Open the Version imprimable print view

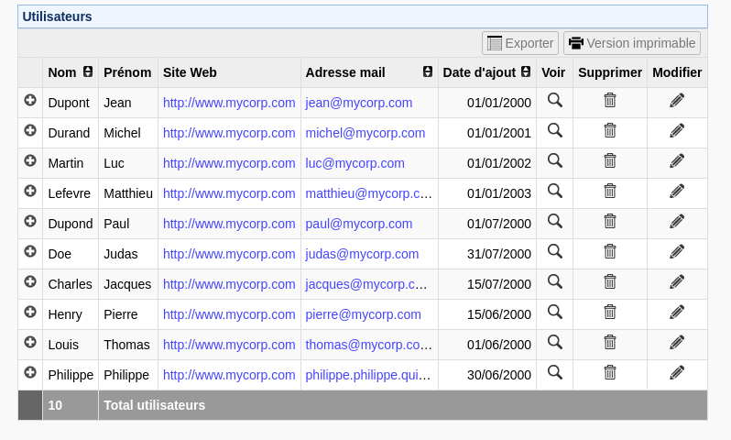pyautogui.click(x=631, y=43)
